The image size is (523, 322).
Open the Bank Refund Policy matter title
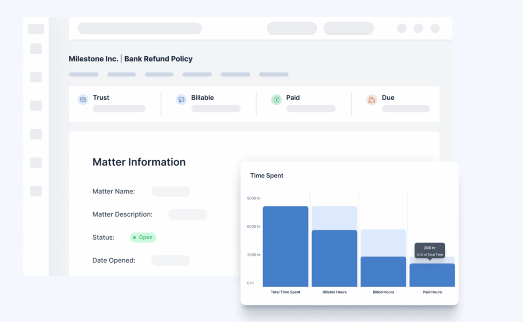tap(158, 59)
